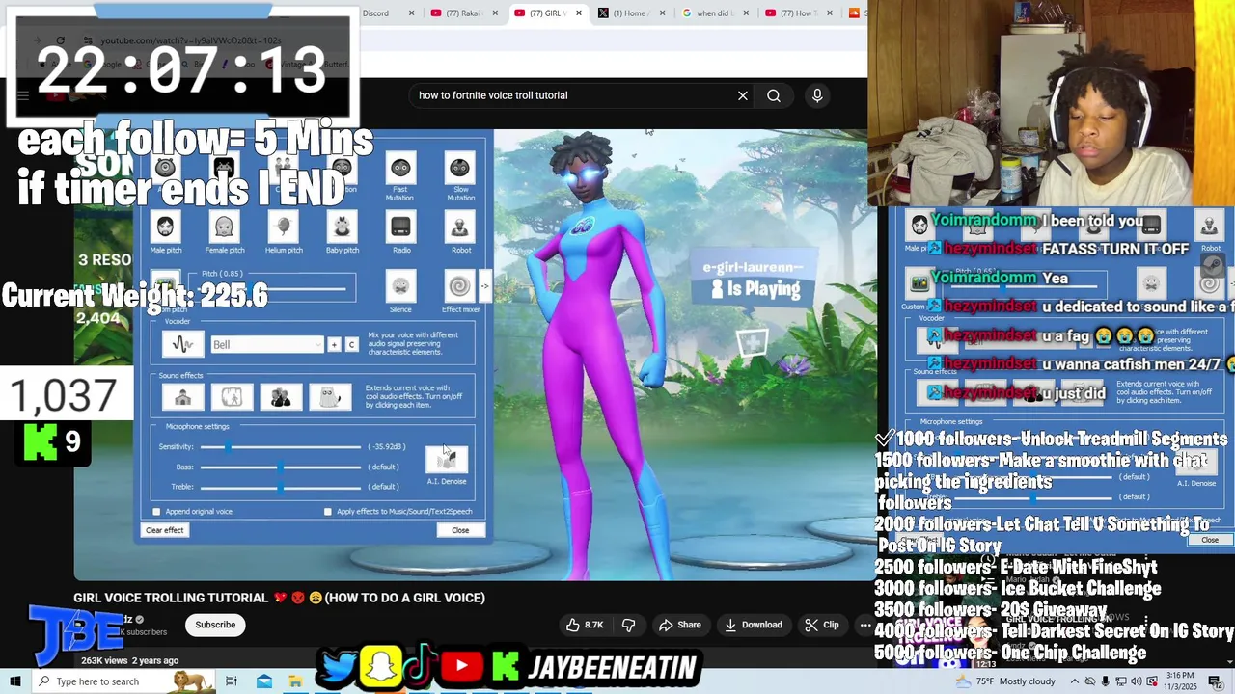Select Fast Mutation voice effect icon
Image resolution: width=1235 pixels, height=694 pixels.
point(400,169)
